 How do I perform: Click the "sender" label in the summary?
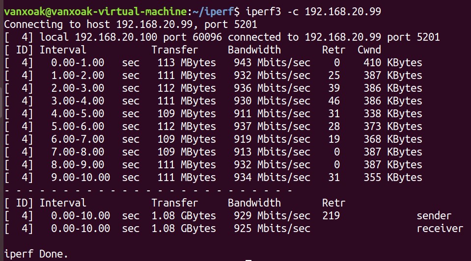434,215
